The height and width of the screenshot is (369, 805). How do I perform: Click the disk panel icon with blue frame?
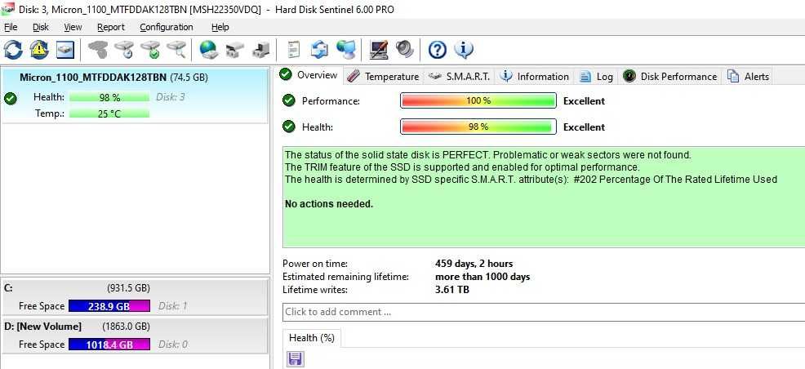tap(65, 49)
